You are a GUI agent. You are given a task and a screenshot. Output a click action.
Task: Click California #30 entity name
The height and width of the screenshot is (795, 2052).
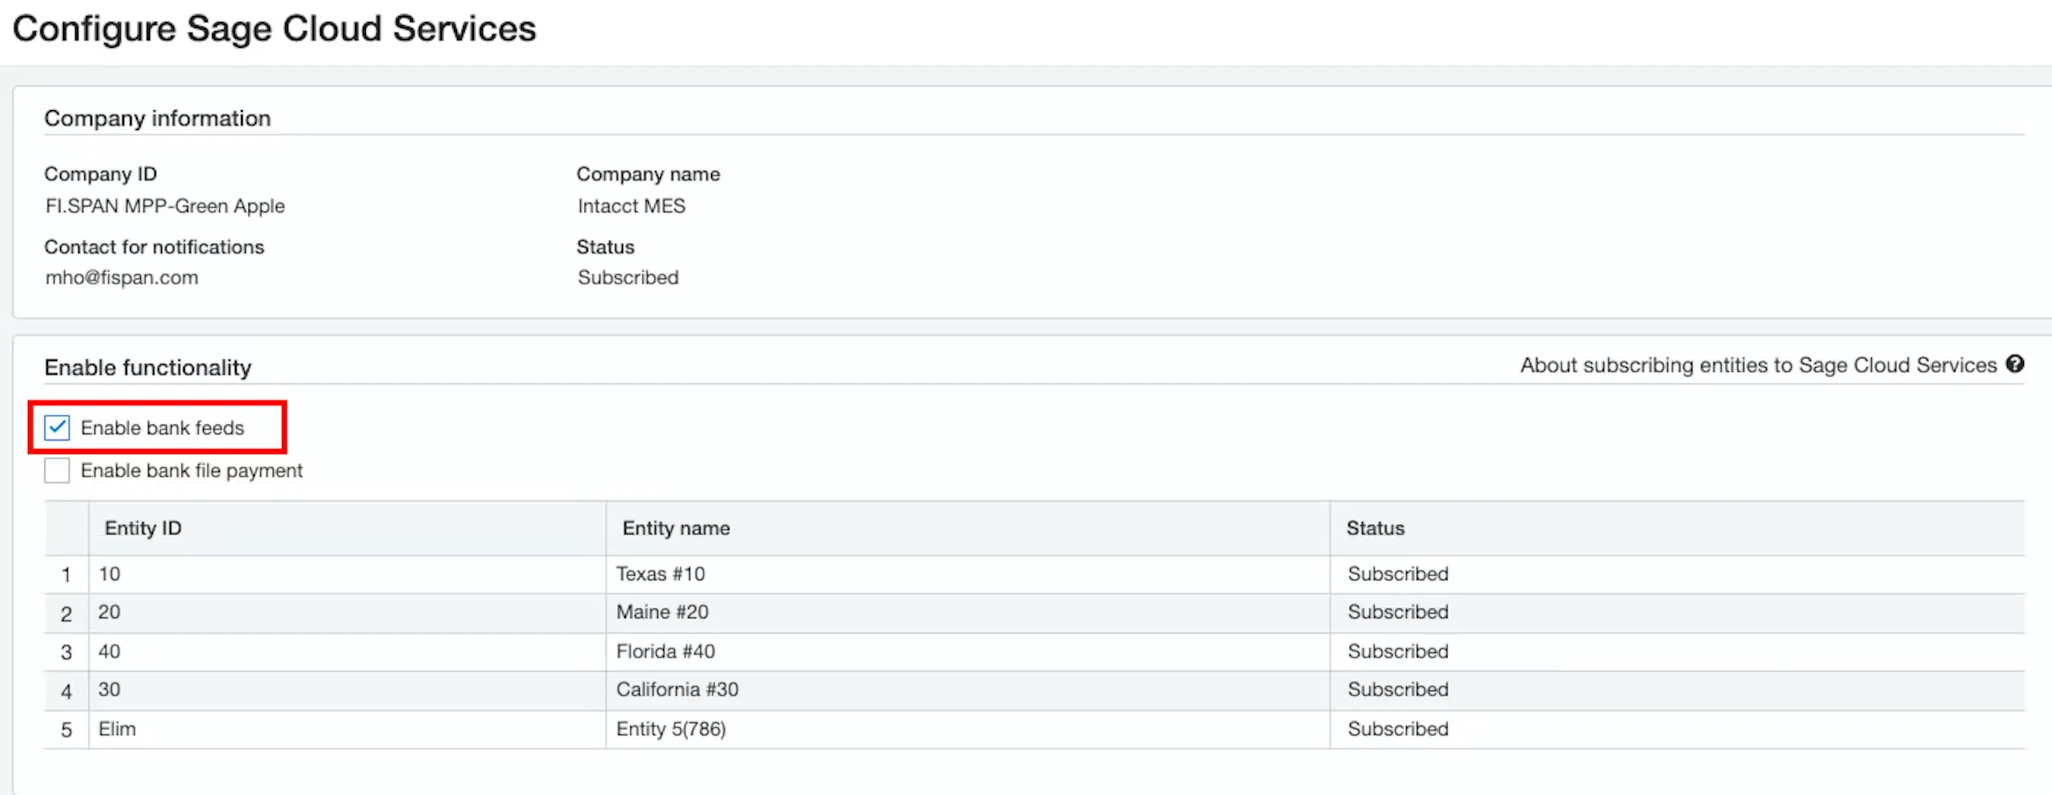coord(677,689)
